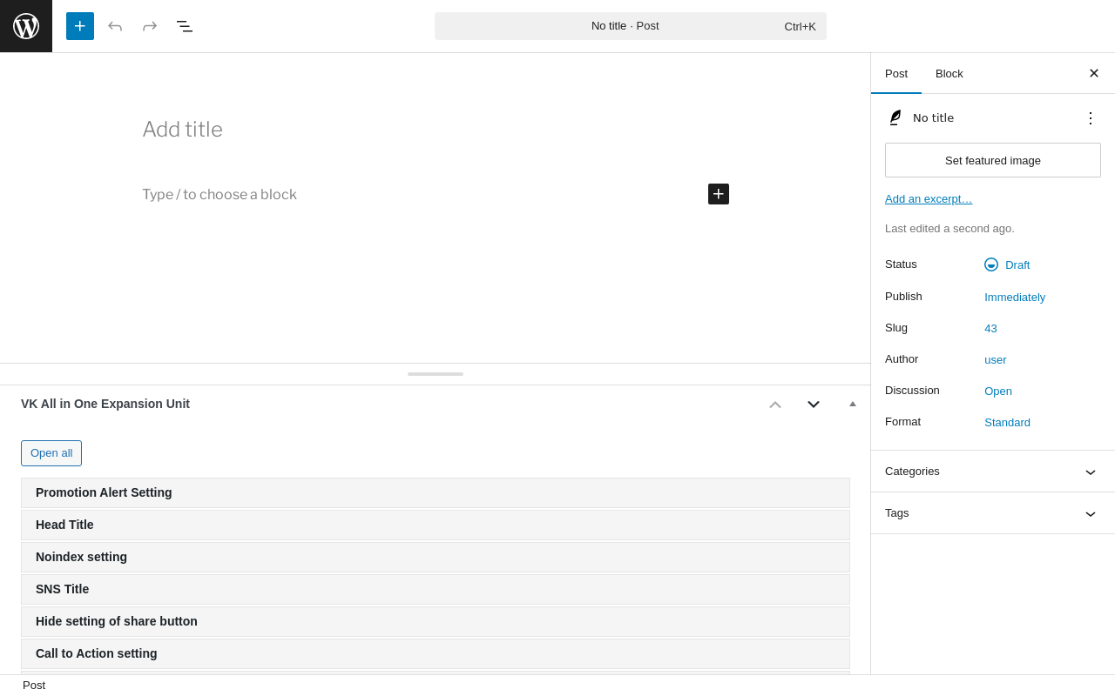The width and height of the screenshot is (1115, 696).
Task: Click the VK All in One Expansion Unit heading
Action: 105,404
